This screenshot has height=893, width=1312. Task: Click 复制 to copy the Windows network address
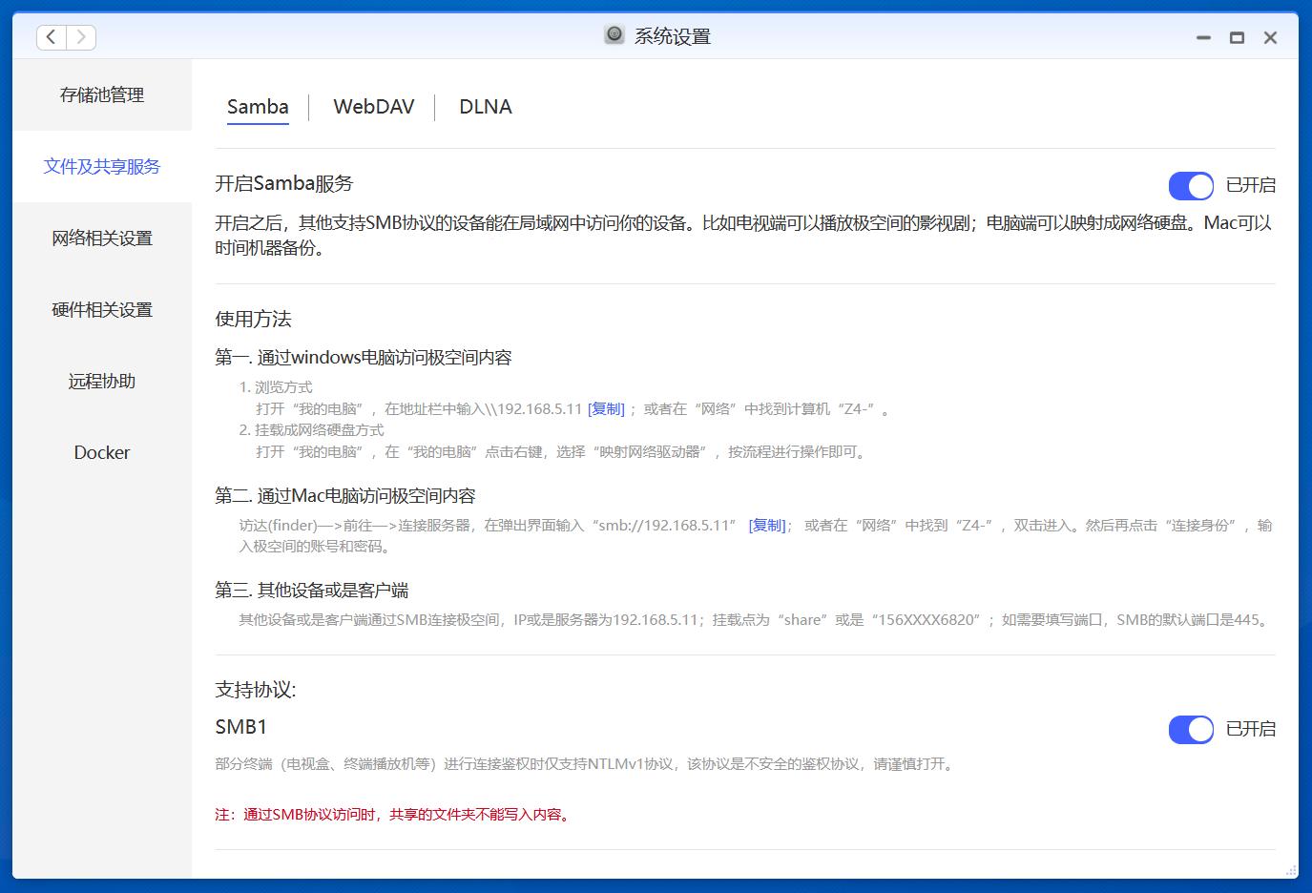(607, 408)
